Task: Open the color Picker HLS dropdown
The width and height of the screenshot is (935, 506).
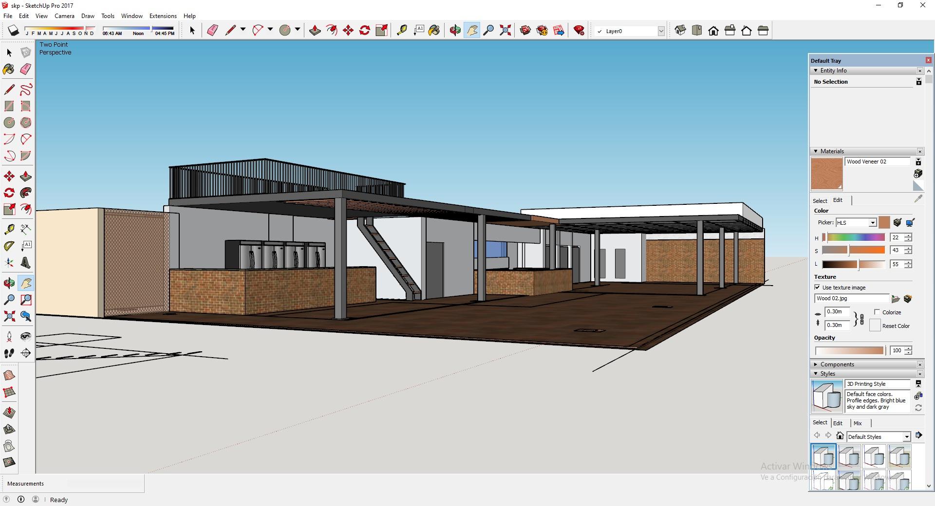Action: point(872,223)
